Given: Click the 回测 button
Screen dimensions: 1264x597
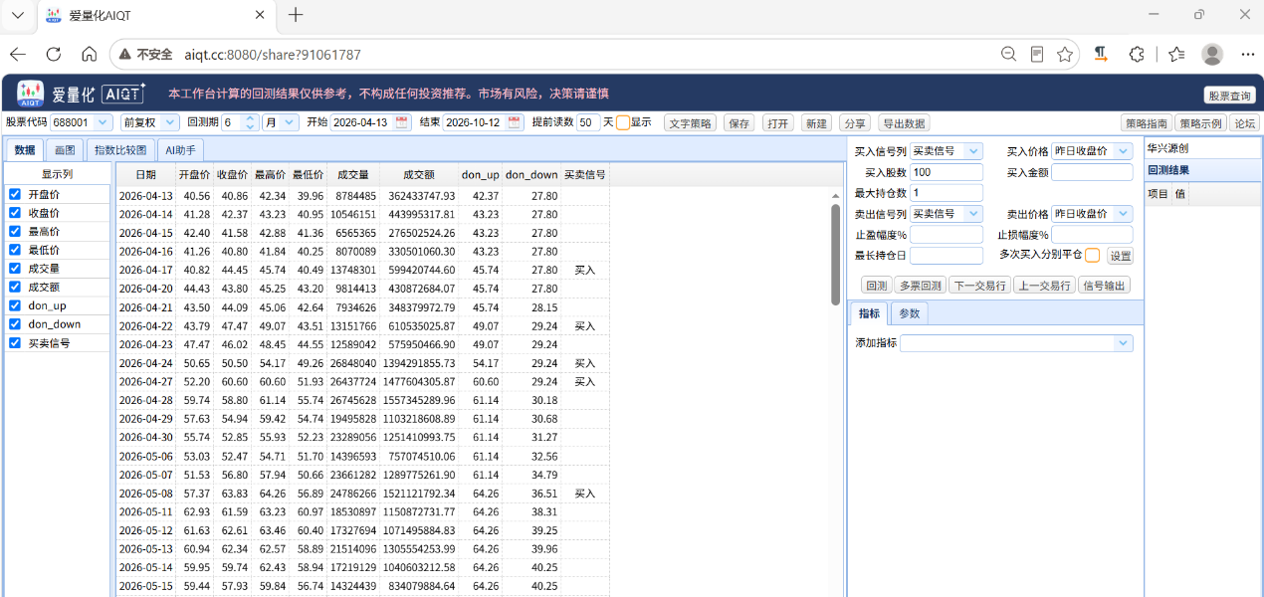Looking at the screenshot, I should pyautogui.click(x=876, y=285).
